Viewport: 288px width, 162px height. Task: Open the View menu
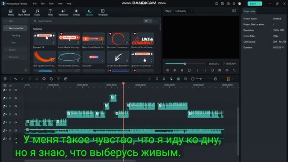click(60, 4)
